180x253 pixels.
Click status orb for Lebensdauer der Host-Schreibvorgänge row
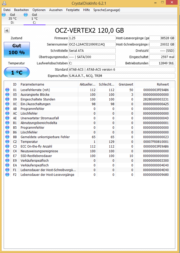click(x=7, y=170)
